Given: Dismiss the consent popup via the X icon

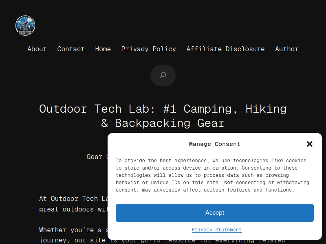Looking at the screenshot, I should click(310, 144).
